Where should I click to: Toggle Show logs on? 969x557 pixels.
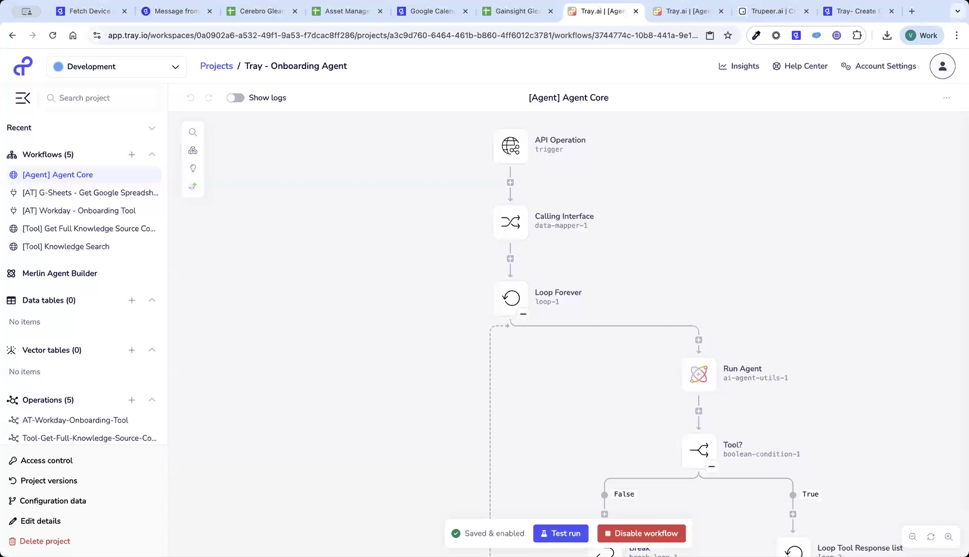236,98
